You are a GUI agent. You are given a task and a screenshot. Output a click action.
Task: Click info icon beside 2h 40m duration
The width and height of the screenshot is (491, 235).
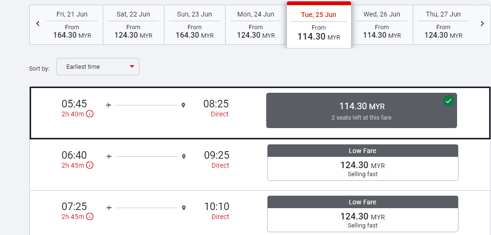[90, 114]
